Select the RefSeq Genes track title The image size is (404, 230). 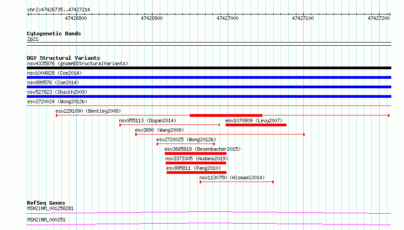coord(46,203)
